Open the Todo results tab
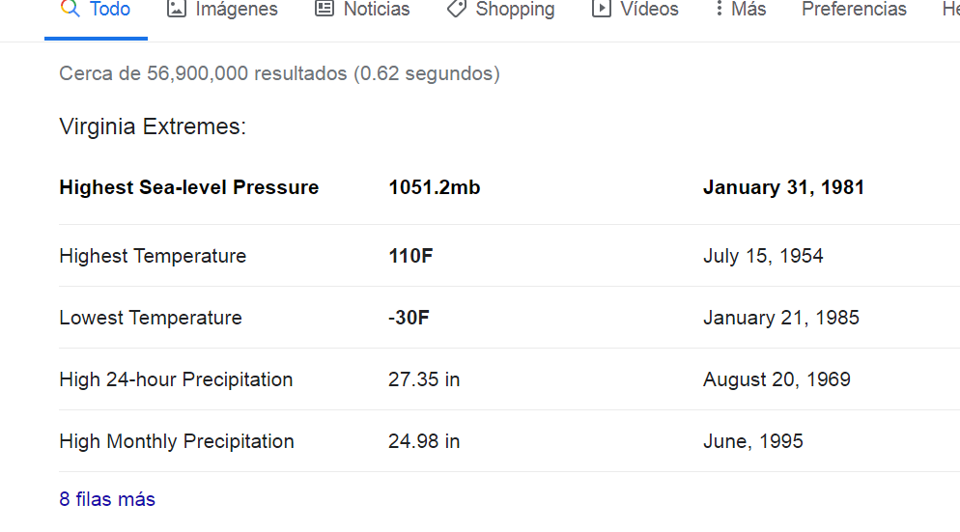Screen dimensions: 960x532 (x=97, y=10)
